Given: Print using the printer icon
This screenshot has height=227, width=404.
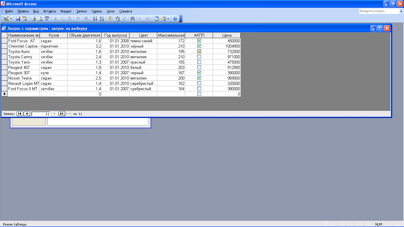Looking at the screenshot, I should click(33, 19).
